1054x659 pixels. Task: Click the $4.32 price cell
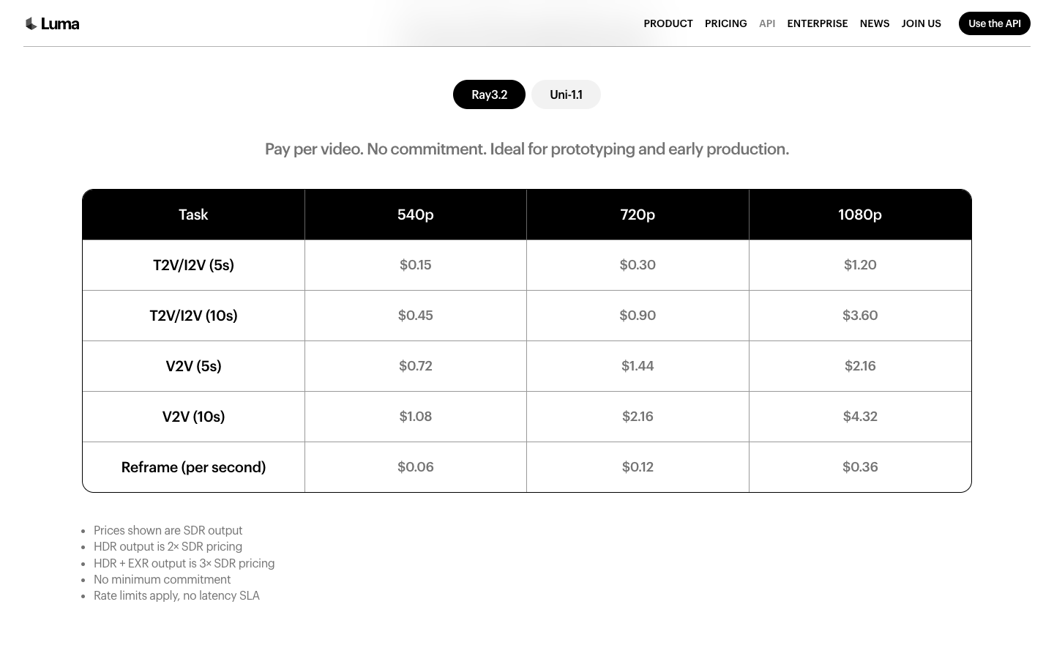tap(860, 417)
